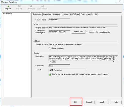Image resolution: width=124 pixels, height=107 pixels.
Task: Click the Description box horizontal scrollbar thumb
Action: pos(54,62)
